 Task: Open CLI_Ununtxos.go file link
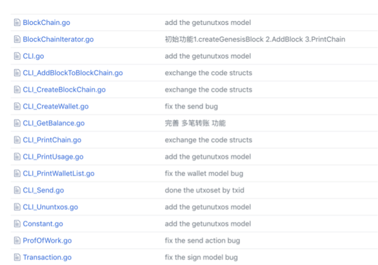tap(50, 207)
